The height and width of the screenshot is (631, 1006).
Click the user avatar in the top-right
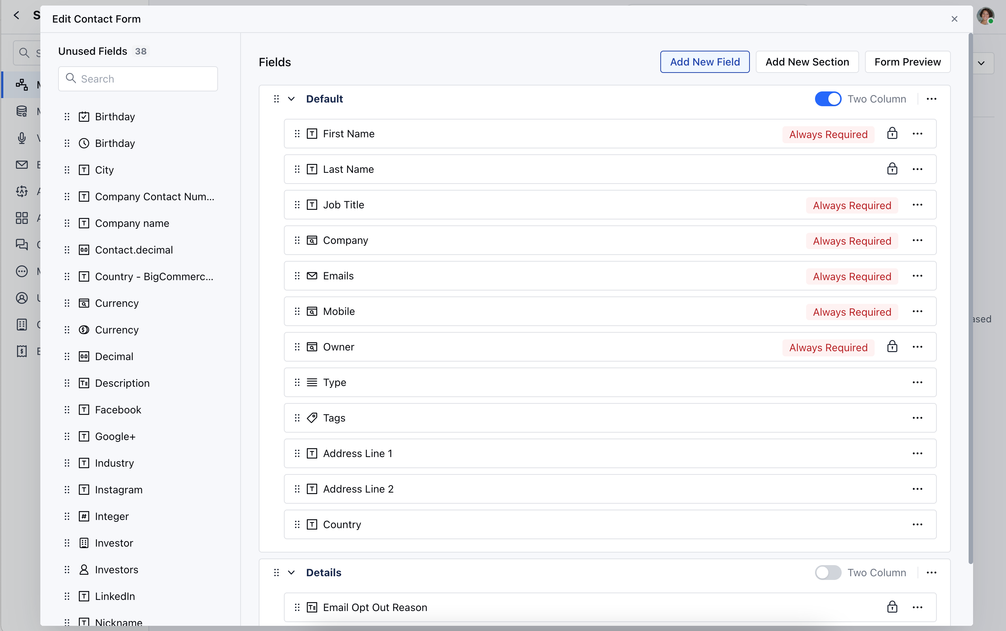985,16
